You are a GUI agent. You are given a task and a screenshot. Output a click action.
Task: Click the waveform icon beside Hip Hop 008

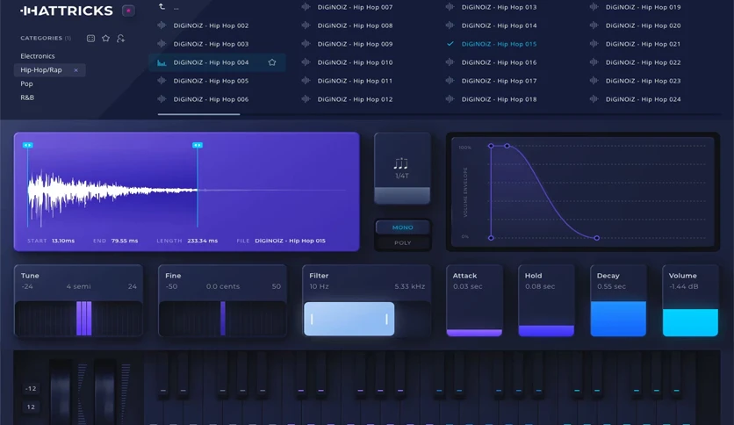306,25
